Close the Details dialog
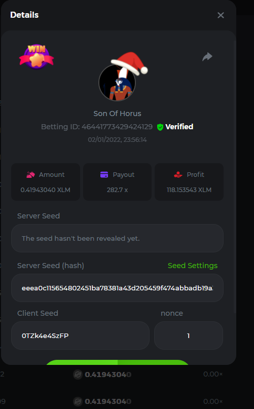The height and width of the screenshot is (409, 254). (221, 15)
